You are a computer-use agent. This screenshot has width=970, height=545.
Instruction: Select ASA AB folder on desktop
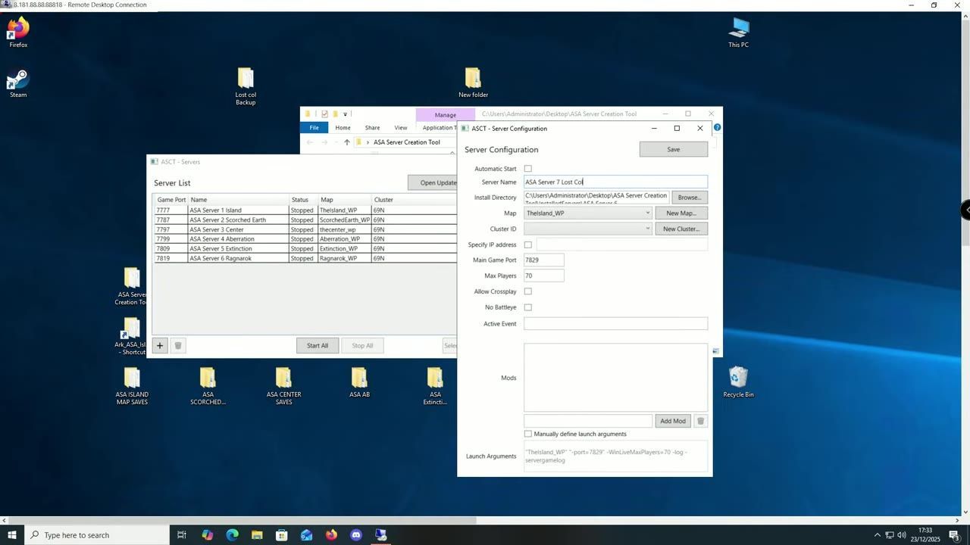[359, 382]
